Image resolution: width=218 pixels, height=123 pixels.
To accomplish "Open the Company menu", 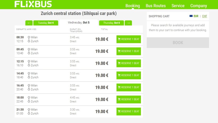I will pos(198,6).
